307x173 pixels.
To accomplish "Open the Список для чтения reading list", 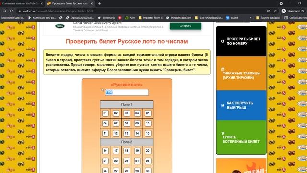I will coord(295,18).
